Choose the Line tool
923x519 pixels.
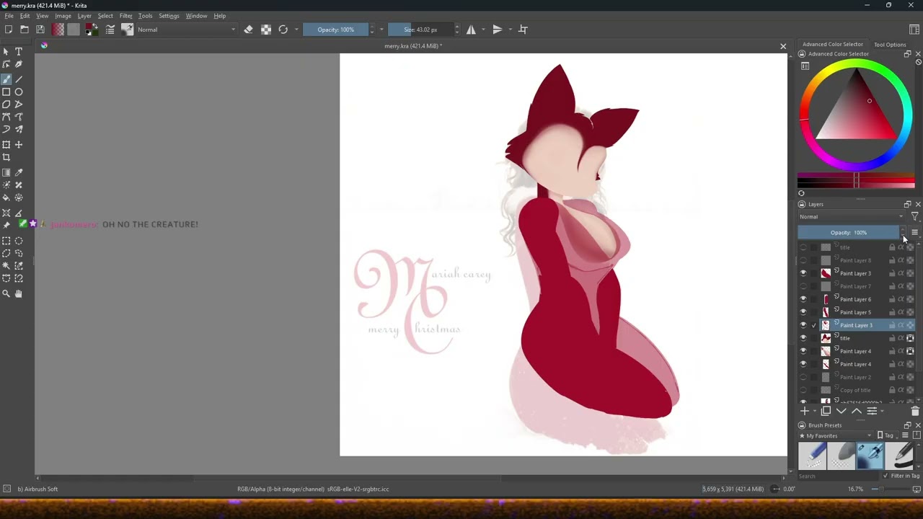[19, 79]
